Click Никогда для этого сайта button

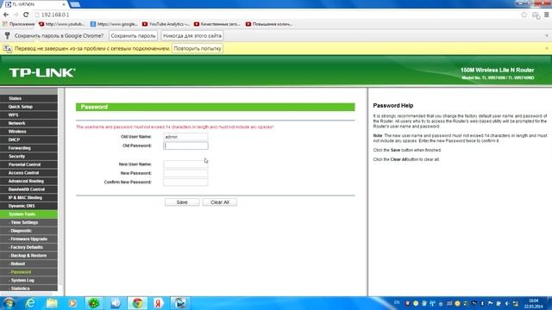click(192, 36)
